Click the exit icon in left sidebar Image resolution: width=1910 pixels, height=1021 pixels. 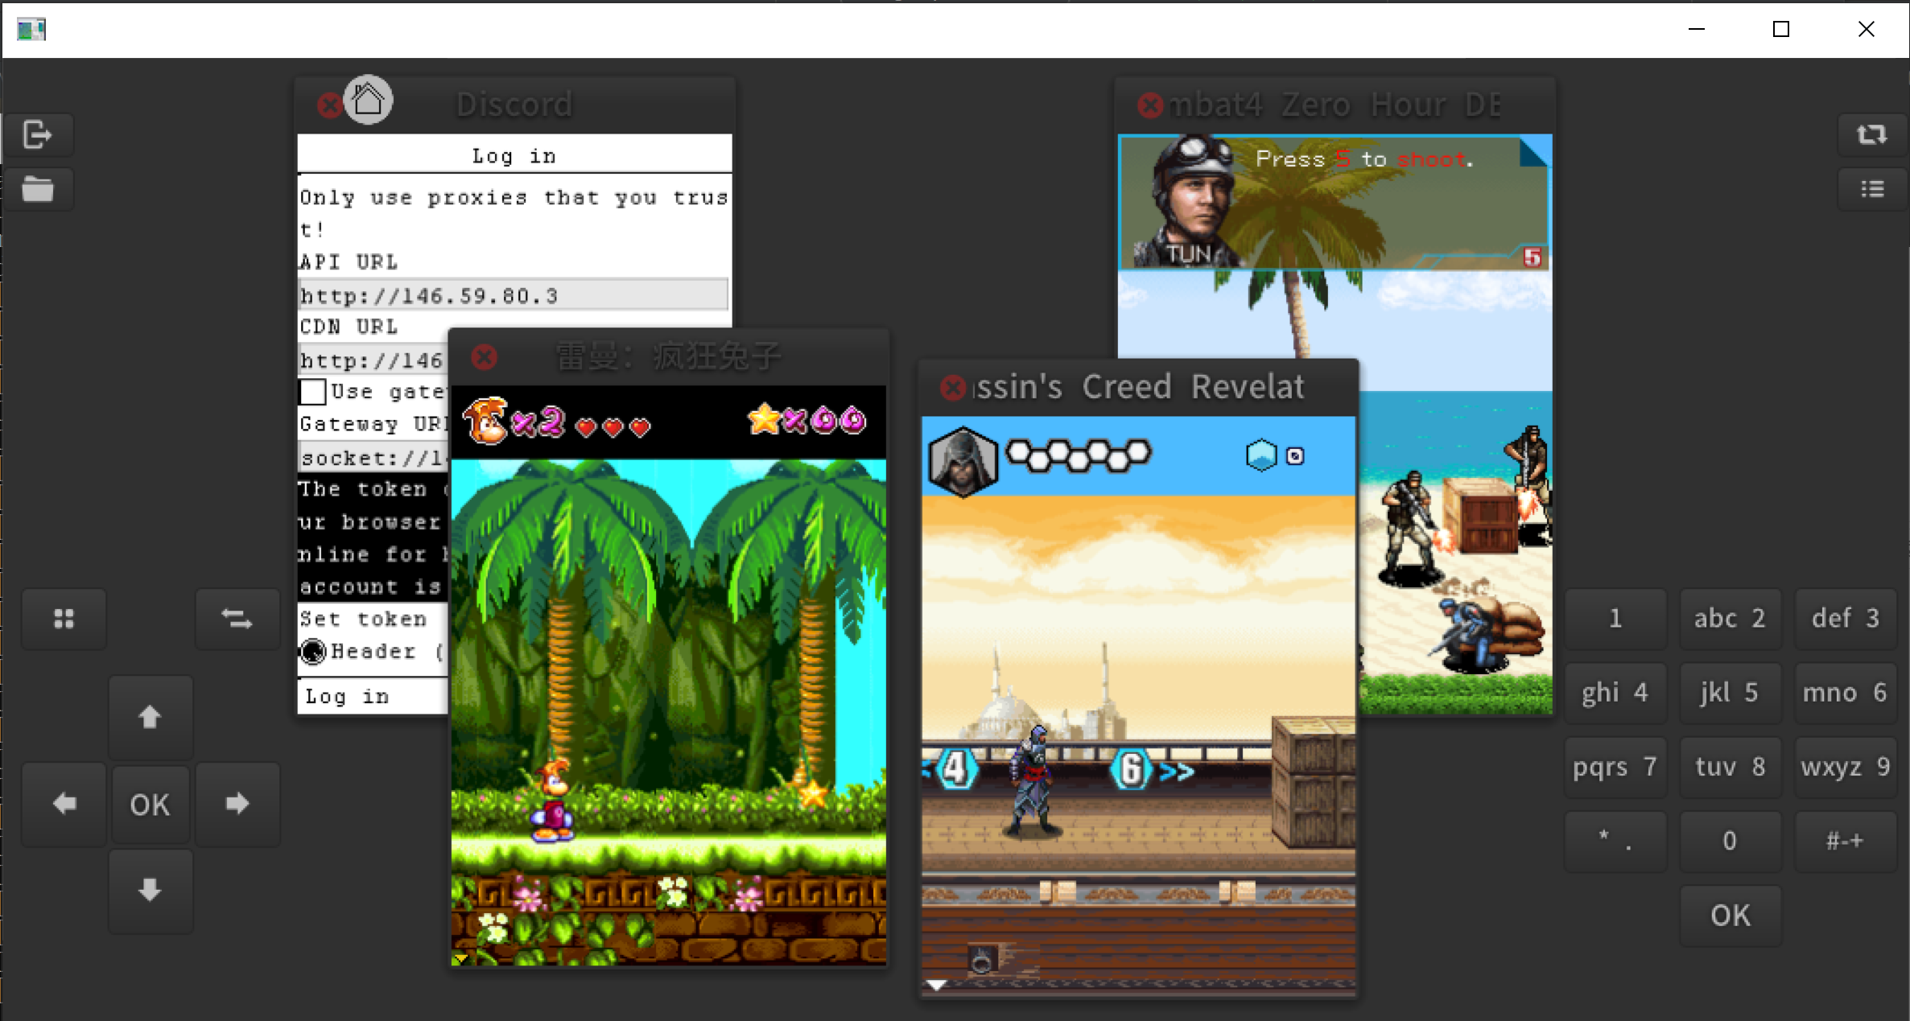coord(37,134)
